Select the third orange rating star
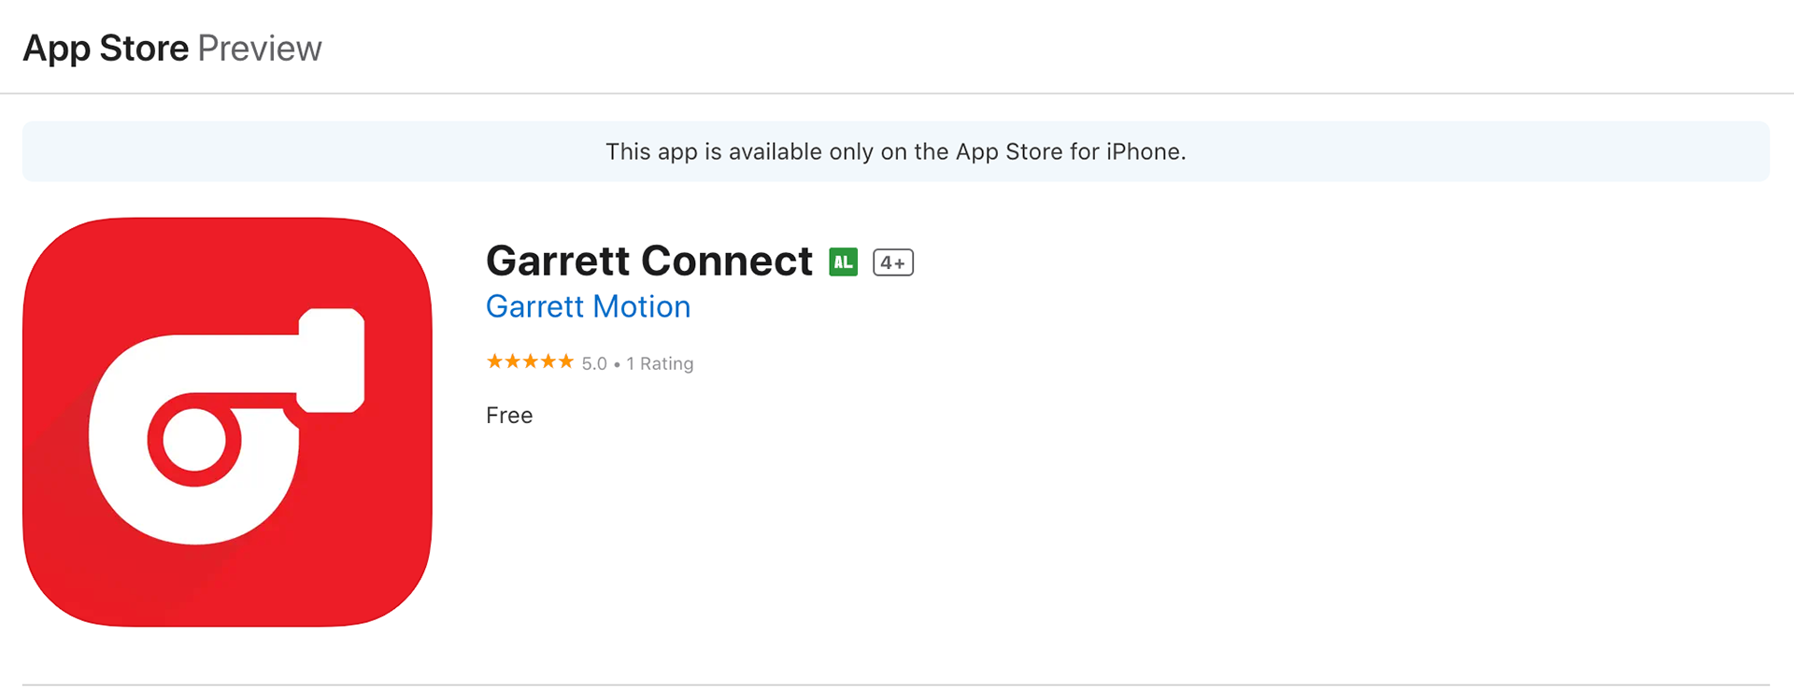 (531, 361)
